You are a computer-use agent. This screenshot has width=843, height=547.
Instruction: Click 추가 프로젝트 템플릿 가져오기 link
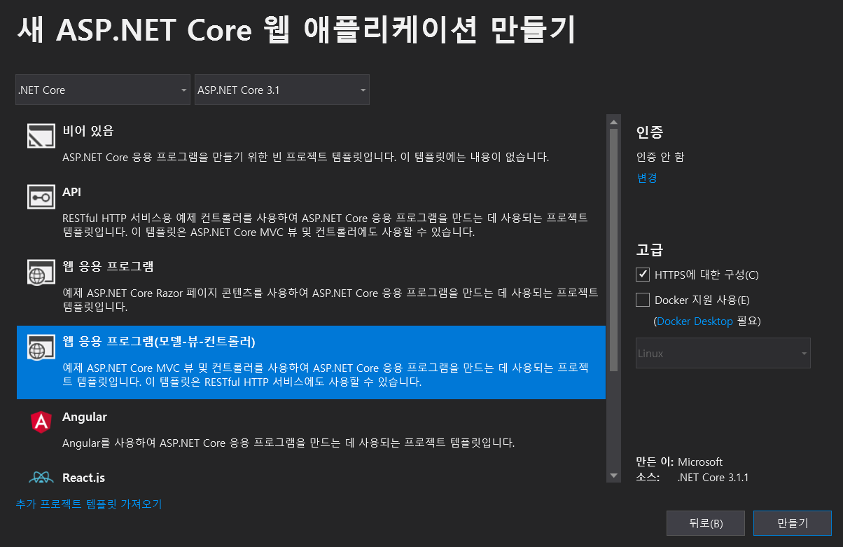tap(89, 504)
